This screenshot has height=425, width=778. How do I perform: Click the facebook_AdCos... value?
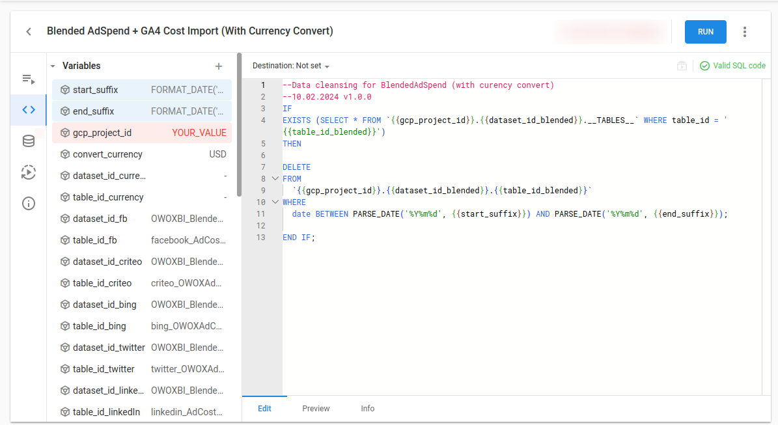pos(188,240)
